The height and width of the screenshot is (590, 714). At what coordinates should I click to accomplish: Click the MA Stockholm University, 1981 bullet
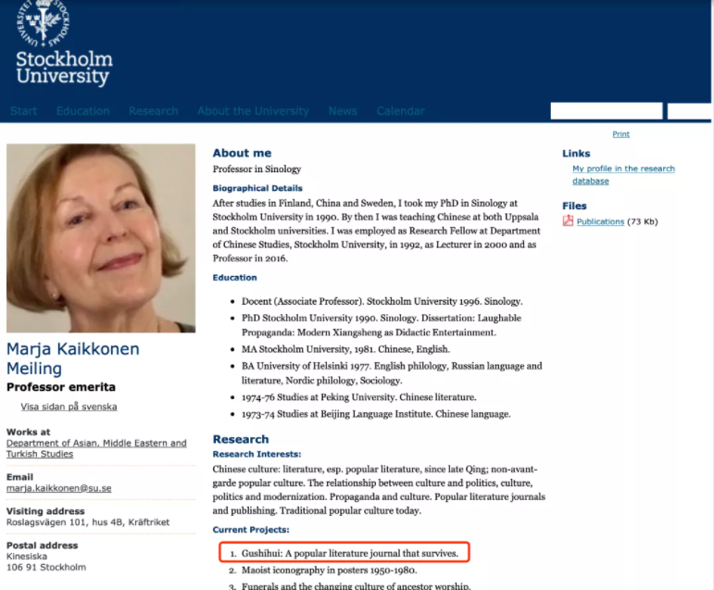345,349
